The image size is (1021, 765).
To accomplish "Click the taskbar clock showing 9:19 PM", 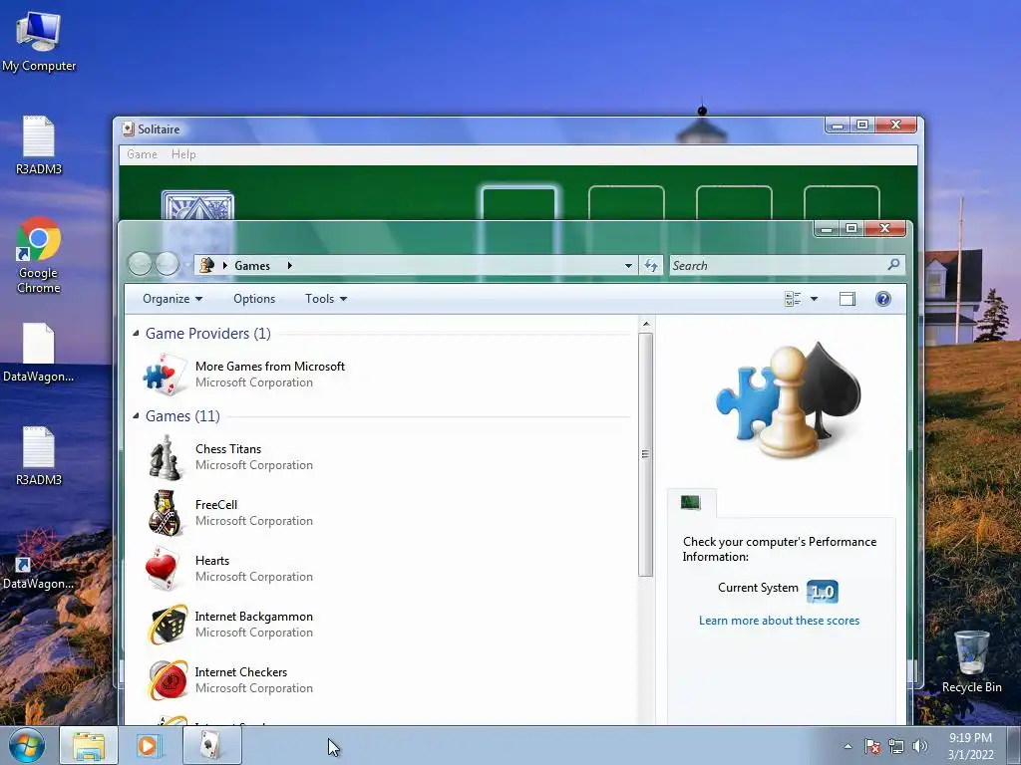I will pyautogui.click(x=970, y=746).
